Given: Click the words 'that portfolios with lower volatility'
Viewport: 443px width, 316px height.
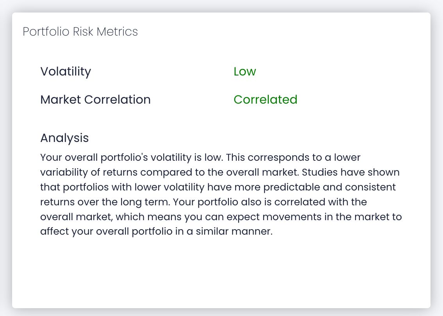Looking at the screenshot, I should [x=122, y=187].
